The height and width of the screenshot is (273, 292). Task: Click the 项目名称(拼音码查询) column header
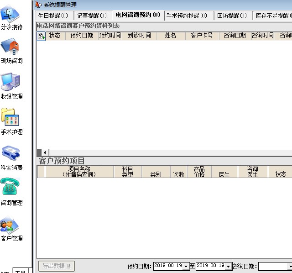click(x=79, y=172)
